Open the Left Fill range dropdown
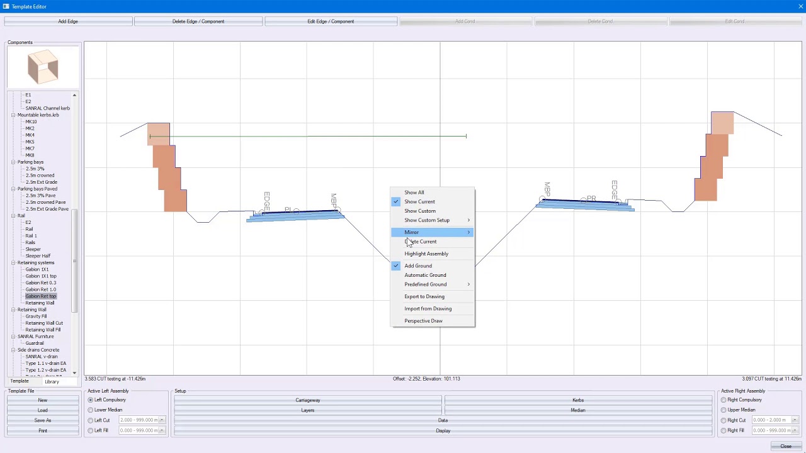 162,430
